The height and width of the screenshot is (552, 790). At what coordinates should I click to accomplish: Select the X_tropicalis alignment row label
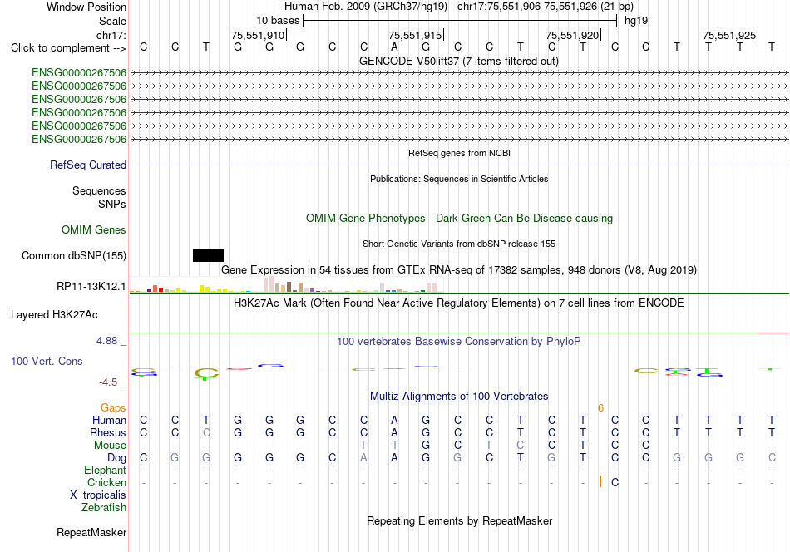pos(98,495)
